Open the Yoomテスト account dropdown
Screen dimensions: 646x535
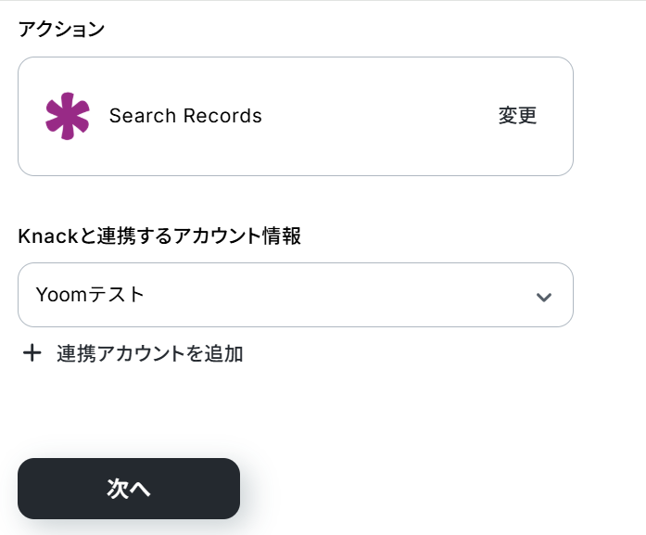[x=295, y=295]
